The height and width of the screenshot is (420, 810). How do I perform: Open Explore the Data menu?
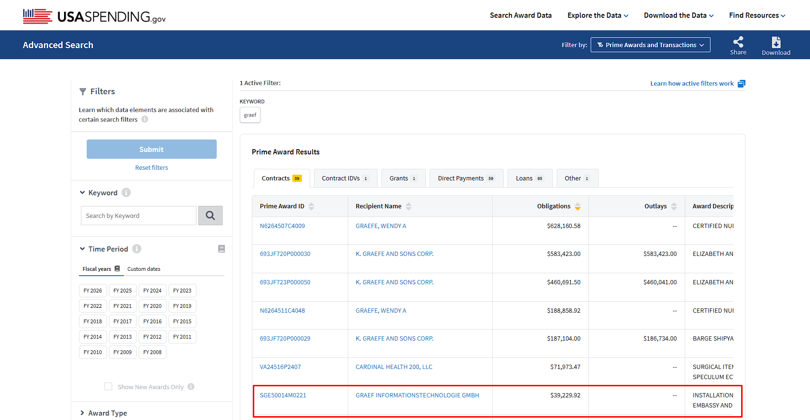click(x=598, y=15)
